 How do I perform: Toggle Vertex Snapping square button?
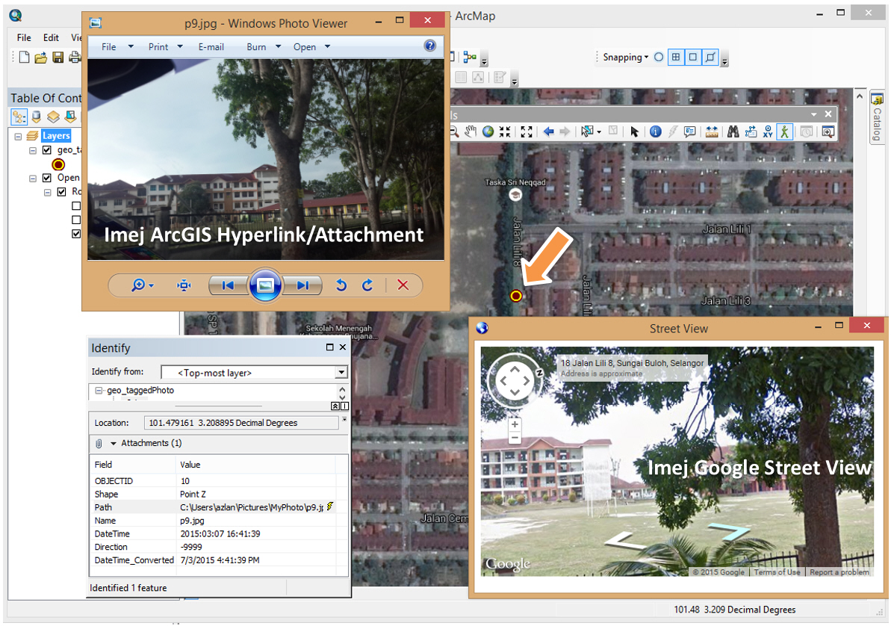point(693,57)
